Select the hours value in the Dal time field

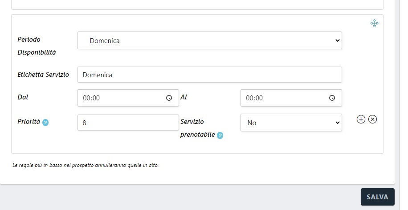[x=86, y=98]
